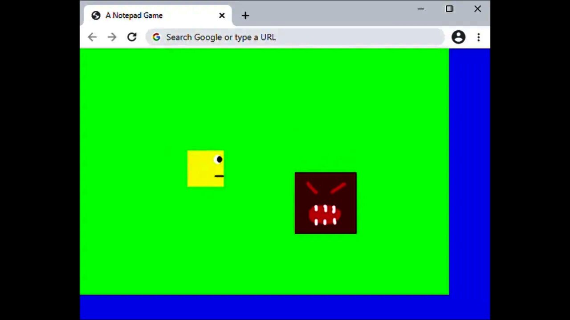The width and height of the screenshot is (570, 320).
Task: Open a new tab with plus button
Action: (x=245, y=16)
